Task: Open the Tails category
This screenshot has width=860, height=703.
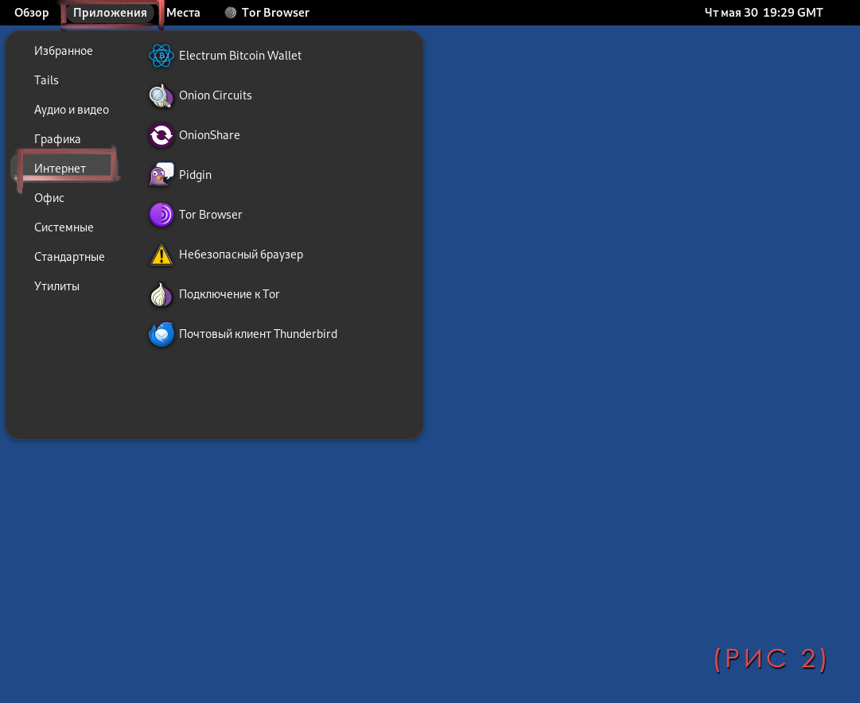Action: (x=46, y=80)
